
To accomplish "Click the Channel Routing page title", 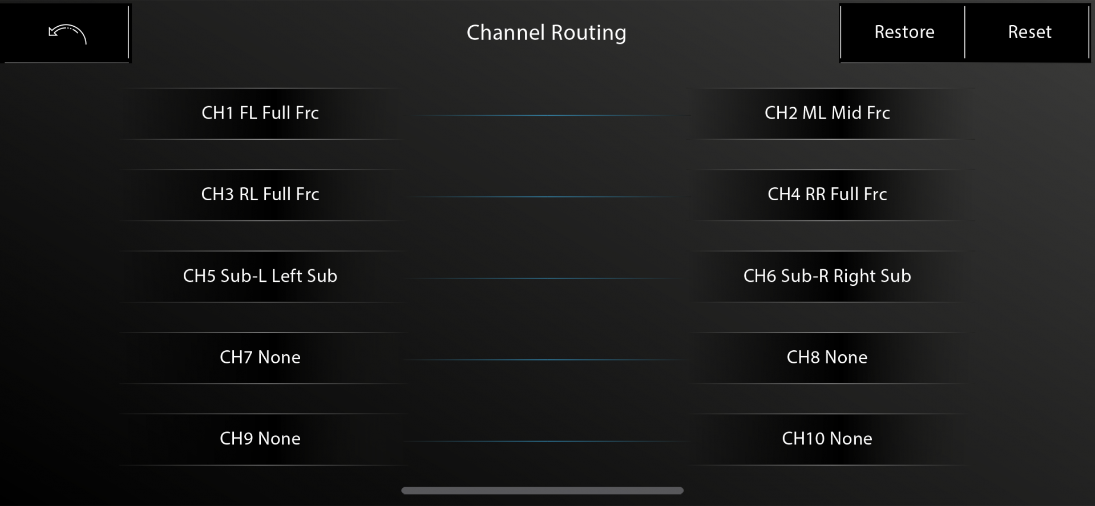I will click(x=546, y=33).
